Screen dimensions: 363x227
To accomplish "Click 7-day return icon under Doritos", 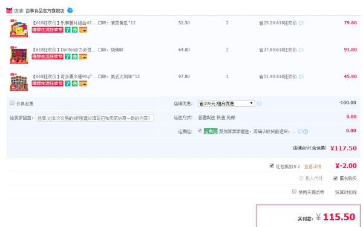I will coord(67,57).
